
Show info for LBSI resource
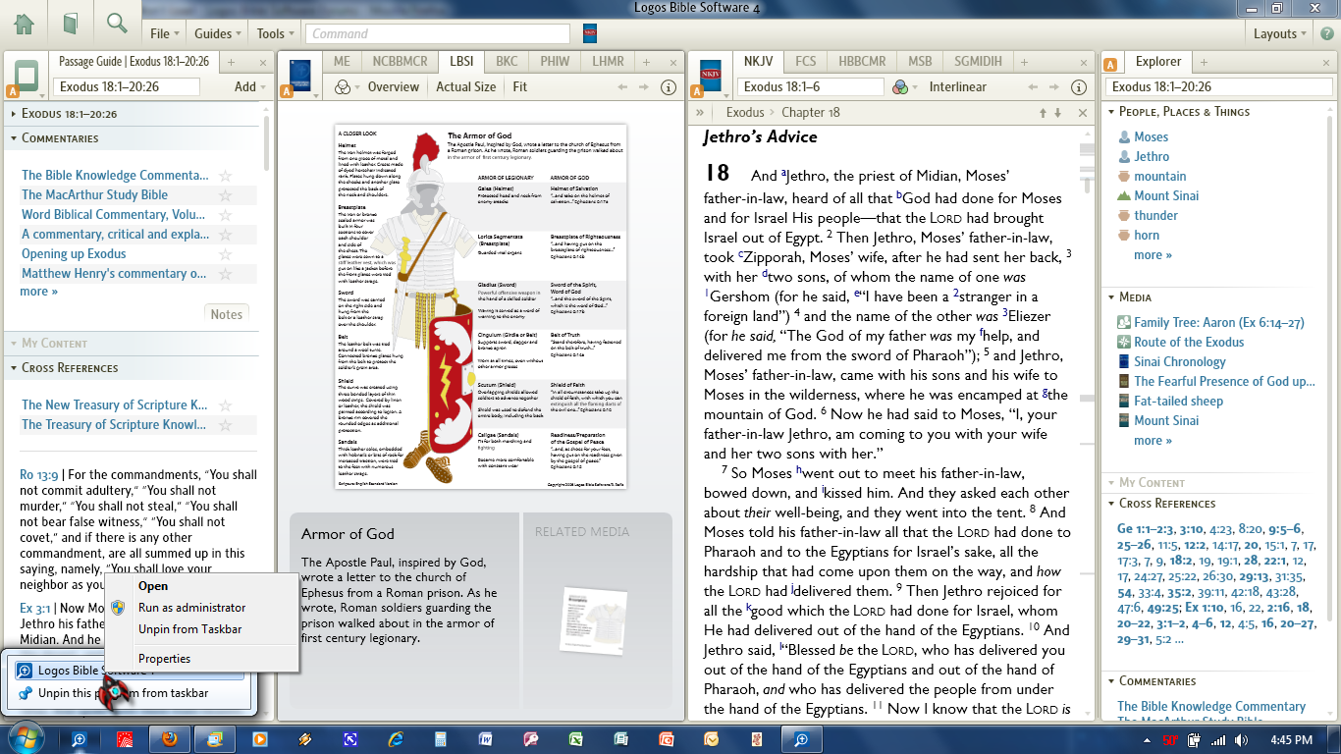(669, 87)
